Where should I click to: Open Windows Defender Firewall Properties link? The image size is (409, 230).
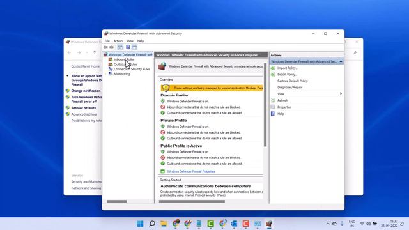pos(190,171)
